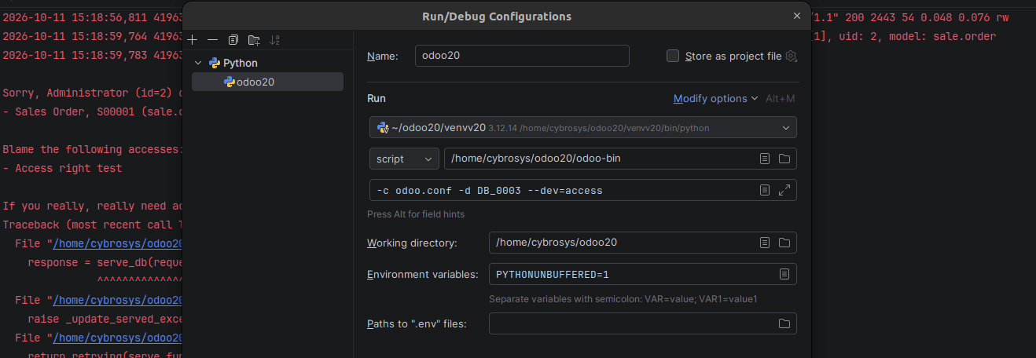Edit the Working directory path field
The height and width of the screenshot is (358, 1036).
(x=642, y=243)
